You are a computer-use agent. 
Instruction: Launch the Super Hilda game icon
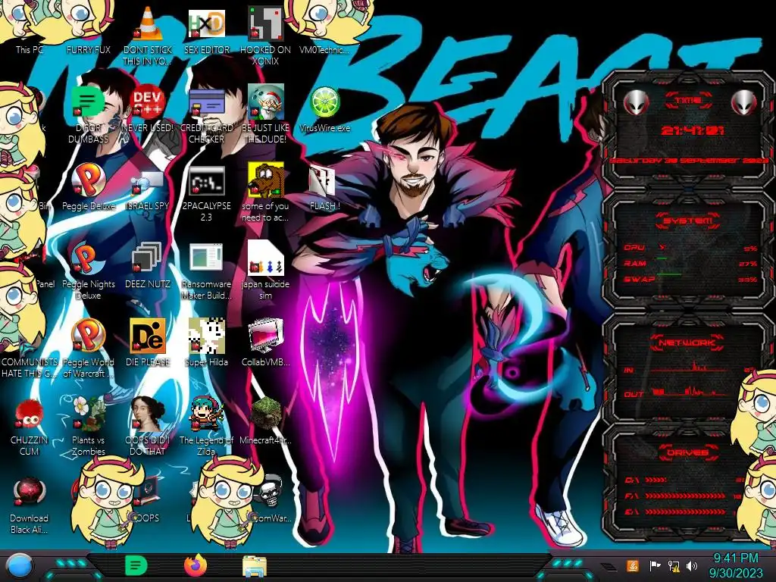(206, 336)
